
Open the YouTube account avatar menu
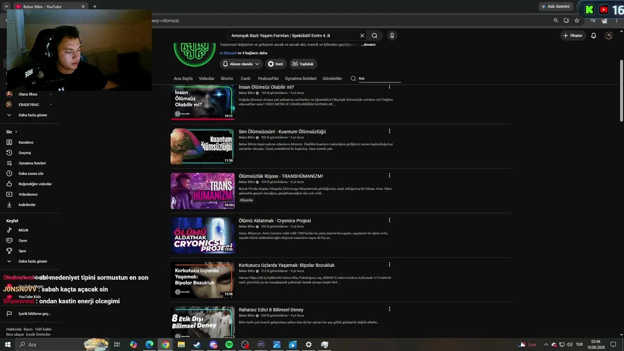point(608,36)
